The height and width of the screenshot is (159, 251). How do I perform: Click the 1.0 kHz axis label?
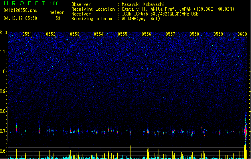pyautogui.click(x=3, y=72)
